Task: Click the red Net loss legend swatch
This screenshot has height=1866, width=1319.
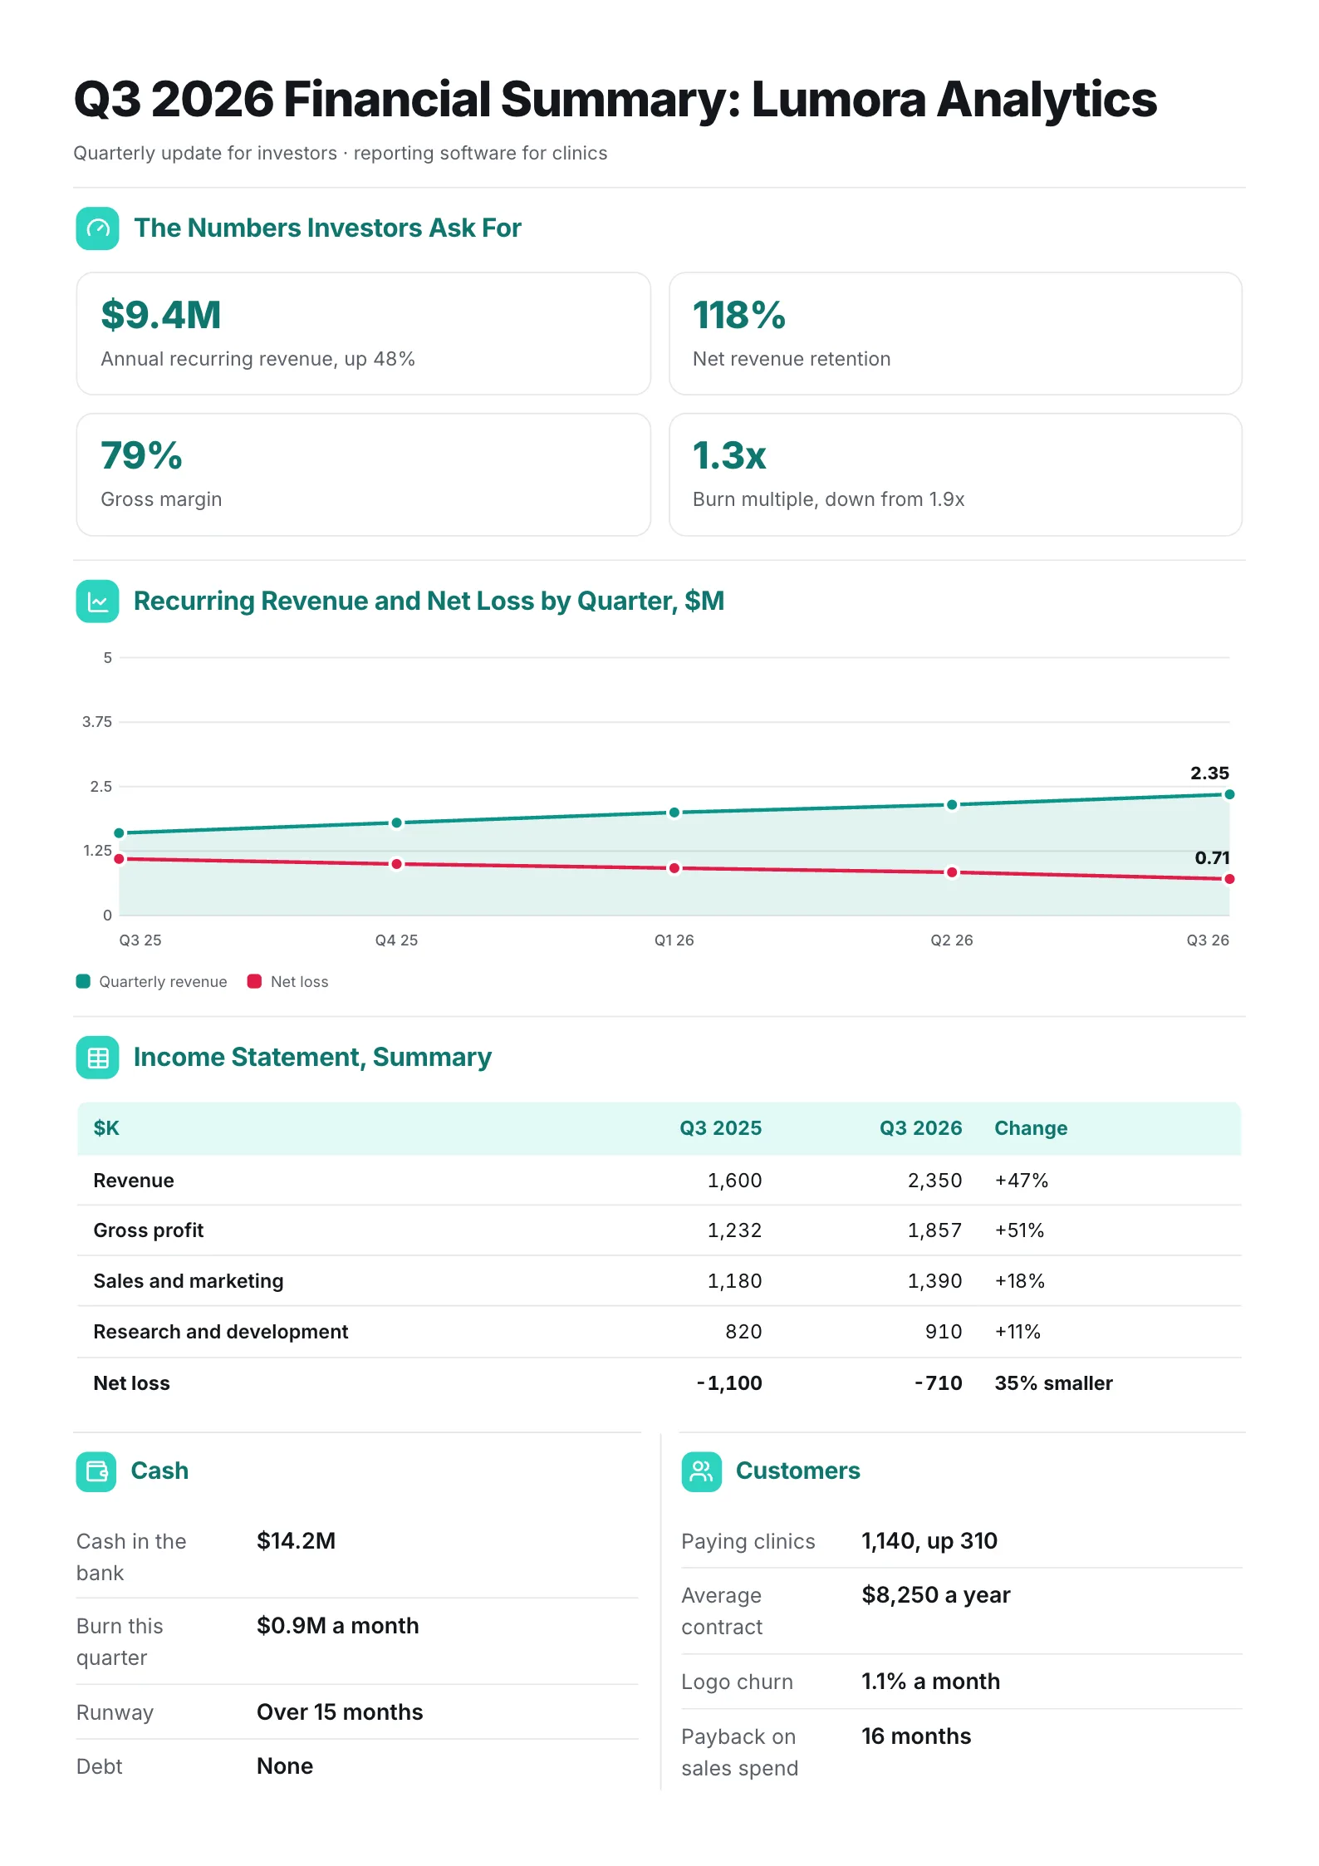Action: click(255, 981)
